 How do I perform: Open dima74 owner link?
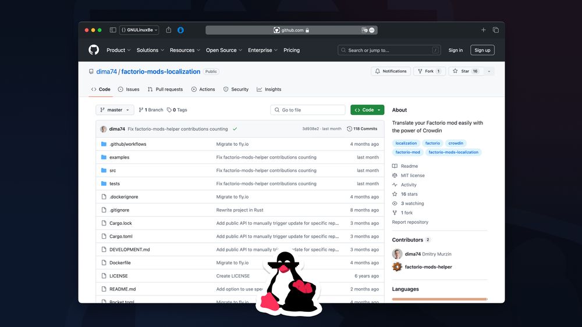tap(107, 71)
